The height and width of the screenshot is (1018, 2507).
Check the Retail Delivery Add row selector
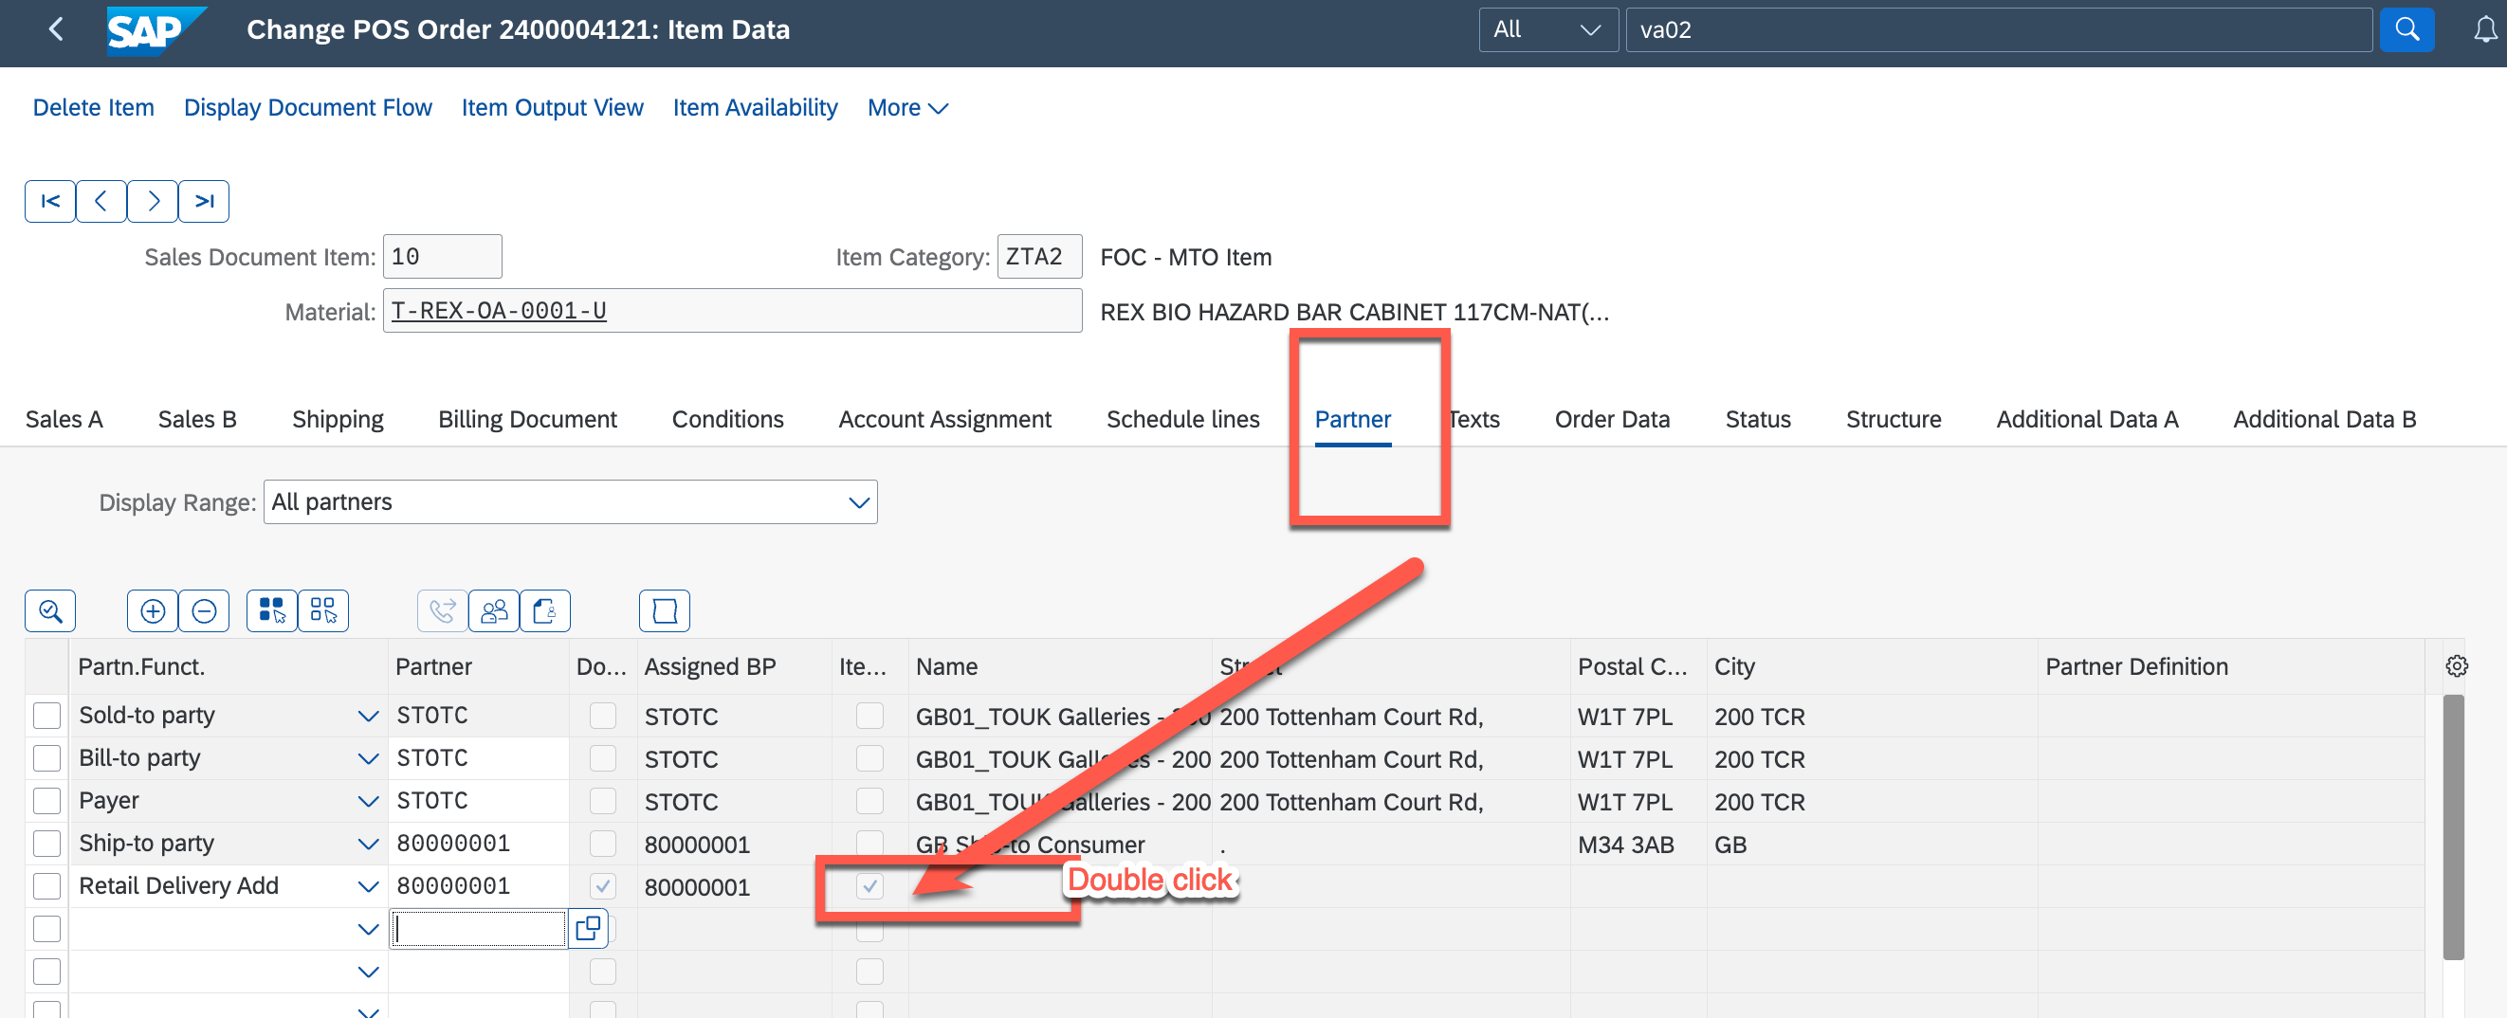(46, 886)
